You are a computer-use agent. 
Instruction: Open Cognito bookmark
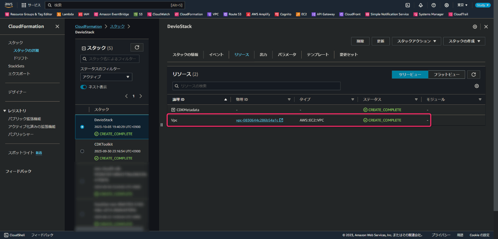point(283,14)
